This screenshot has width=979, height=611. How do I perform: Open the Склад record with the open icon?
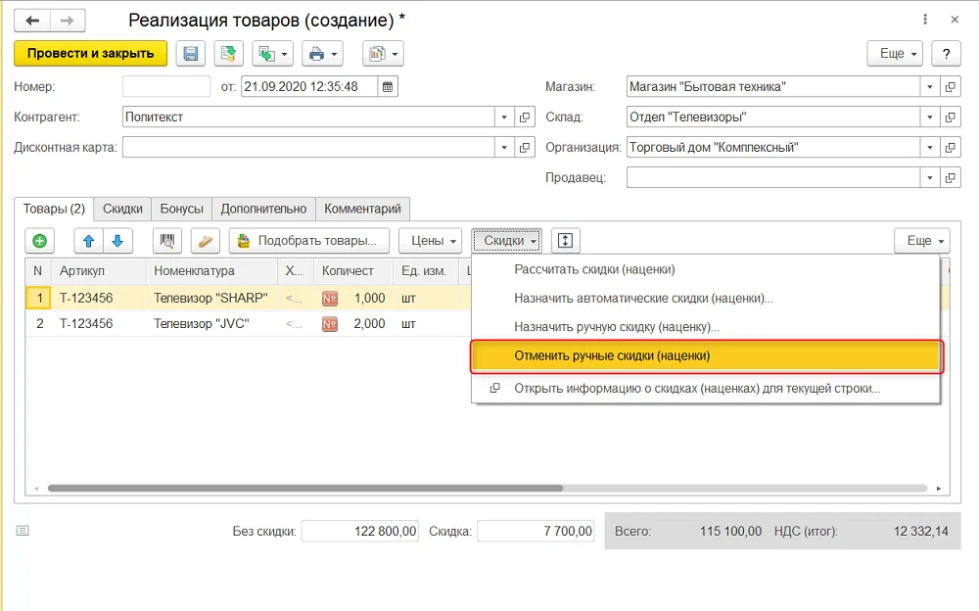click(951, 117)
